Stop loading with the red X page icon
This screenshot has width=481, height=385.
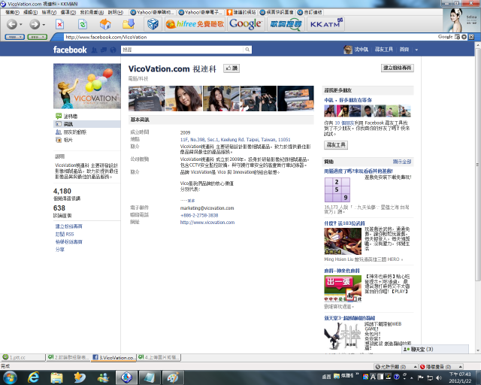(59, 24)
